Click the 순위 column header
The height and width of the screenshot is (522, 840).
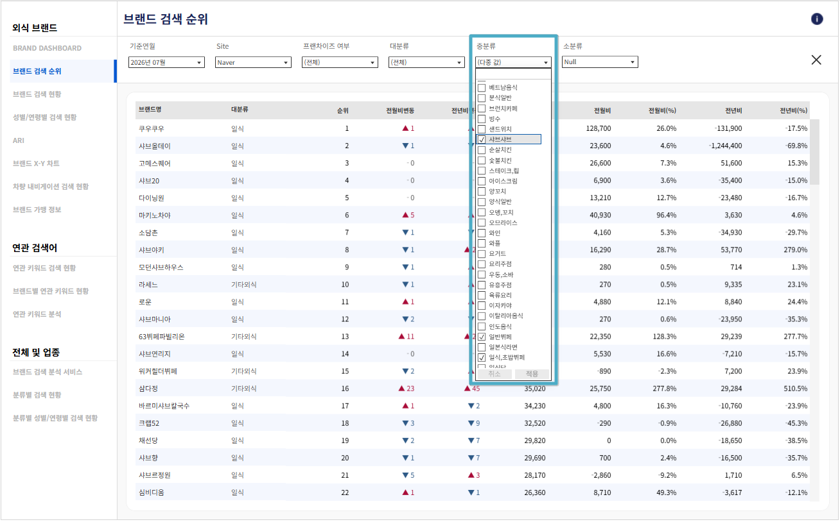[x=343, y=110]
